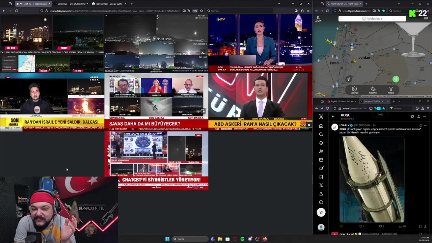Open the Firefox menu in the Multi TV window

pyautogui.click(x=308, y=11)
